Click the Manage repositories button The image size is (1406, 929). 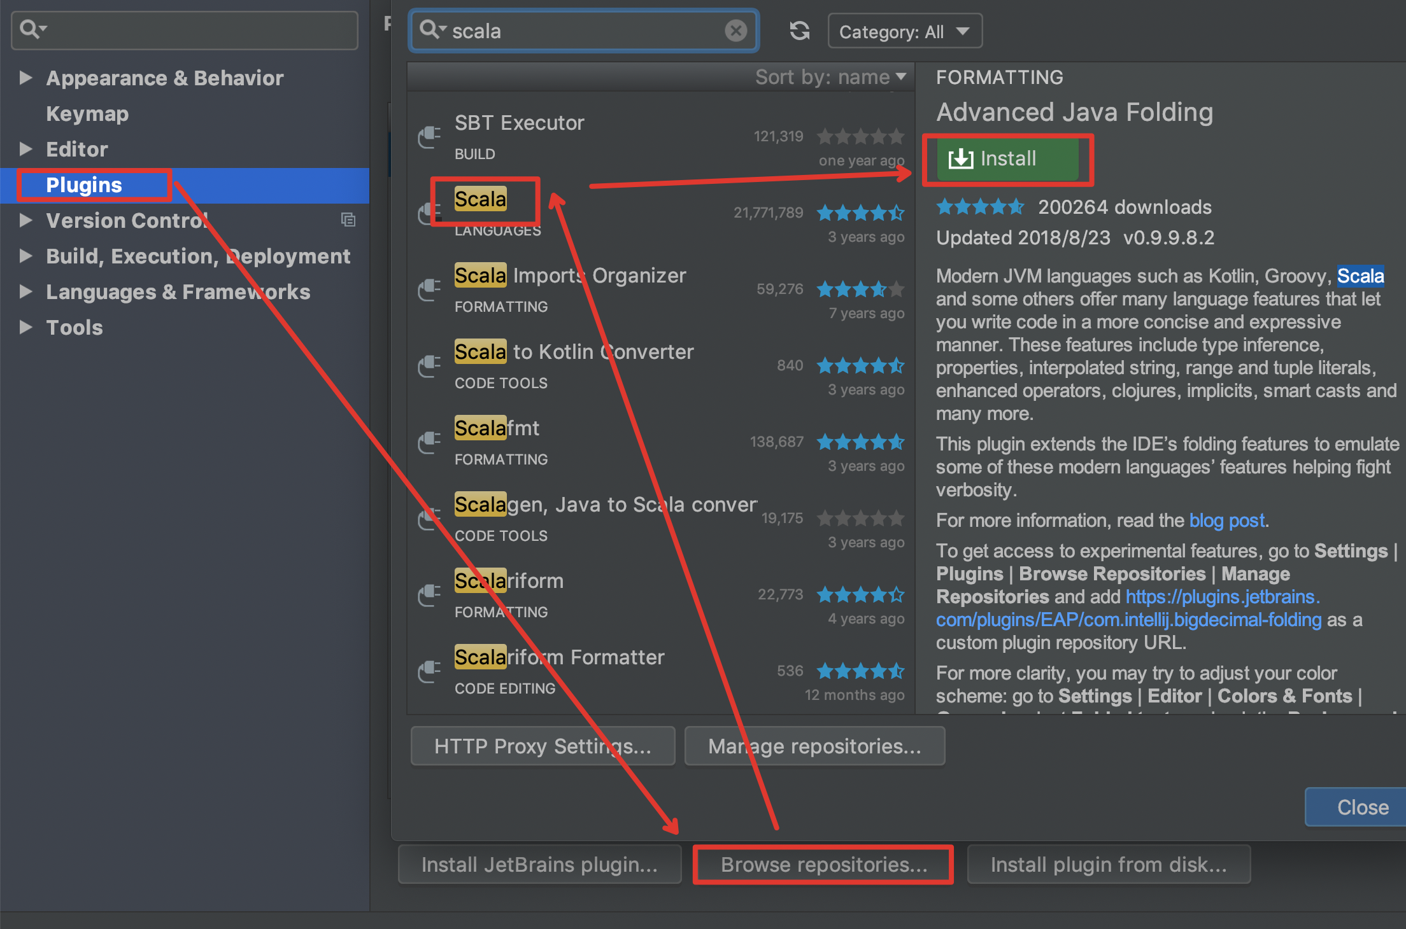tap(814, 746)
